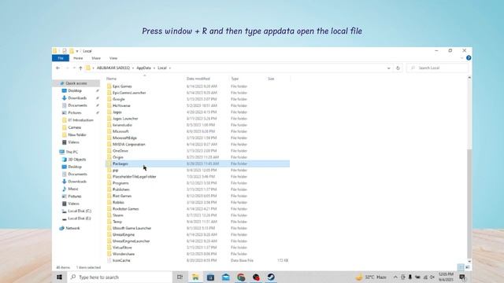
Task: Select the Temp folder
Action: coord(117,222)
